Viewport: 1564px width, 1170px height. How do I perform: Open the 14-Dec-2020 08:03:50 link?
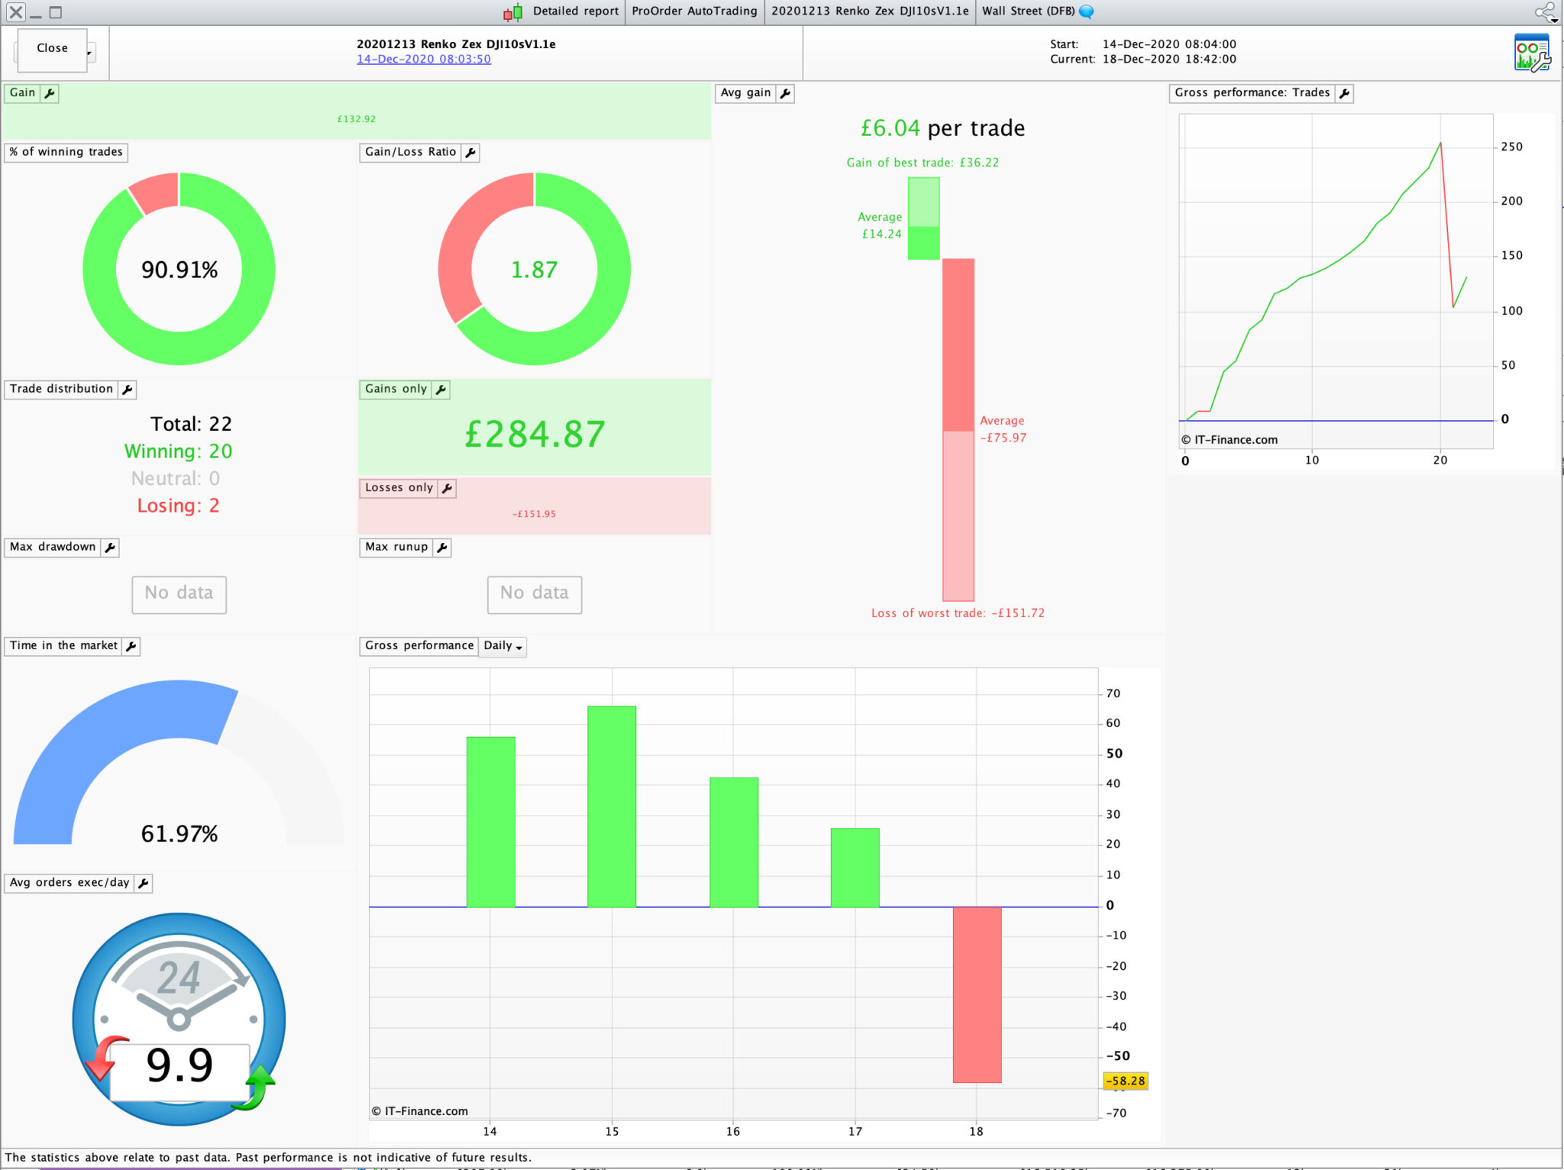point(423,60)
